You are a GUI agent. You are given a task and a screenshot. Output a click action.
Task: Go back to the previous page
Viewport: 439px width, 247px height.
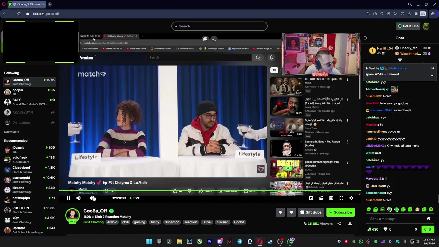point(4,14)
